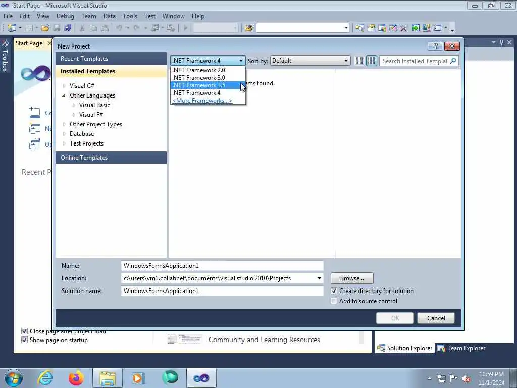Click the New Project toolbar icon

coord(12,28)
